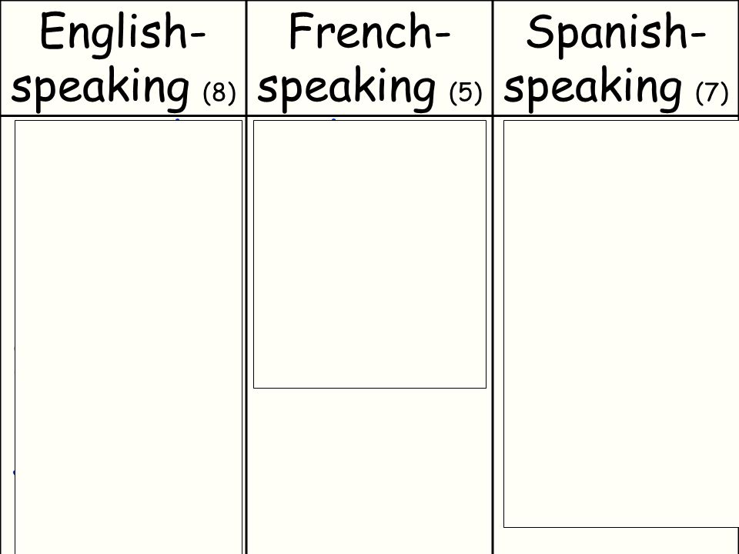This screenshot has width=739, height=554.
Task: Click the blank area below the French-speaking box
Action: click(369, 471)
